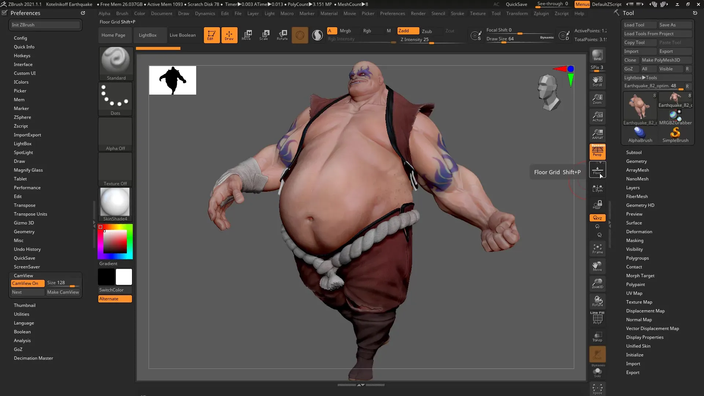Toggle Persp perspective mode
Viewport: 704px width, 396px height.
[597, 151]
